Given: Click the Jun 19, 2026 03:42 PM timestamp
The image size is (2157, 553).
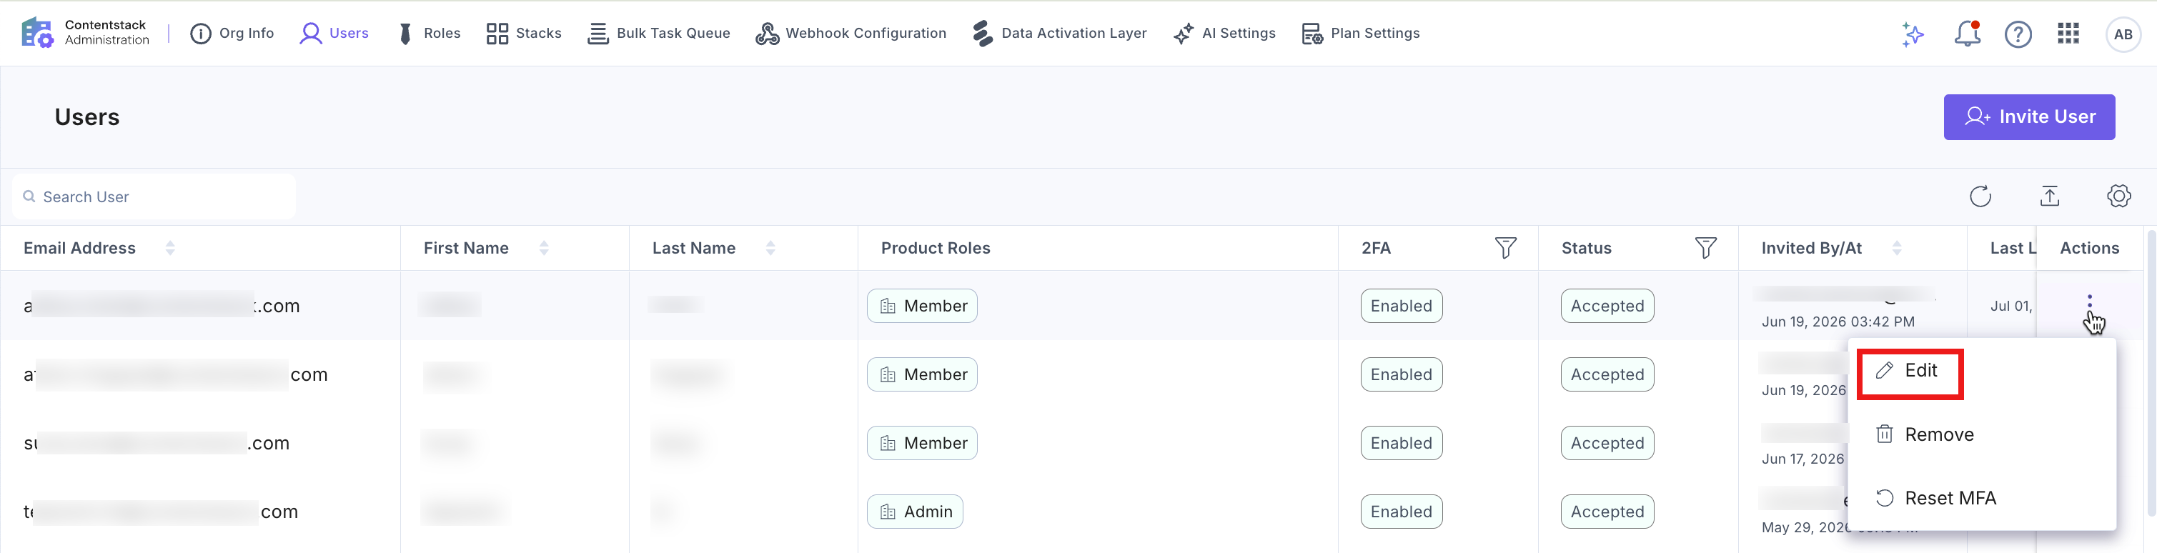Looking at the screenshot, I should [1837, 322].
